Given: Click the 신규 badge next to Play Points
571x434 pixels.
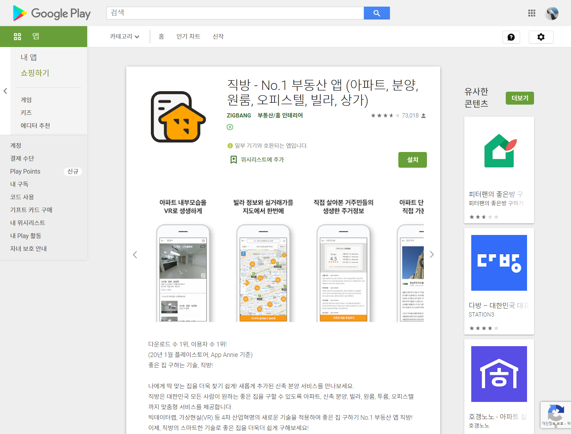Looking at the screenshot, I should pos(73,172).
